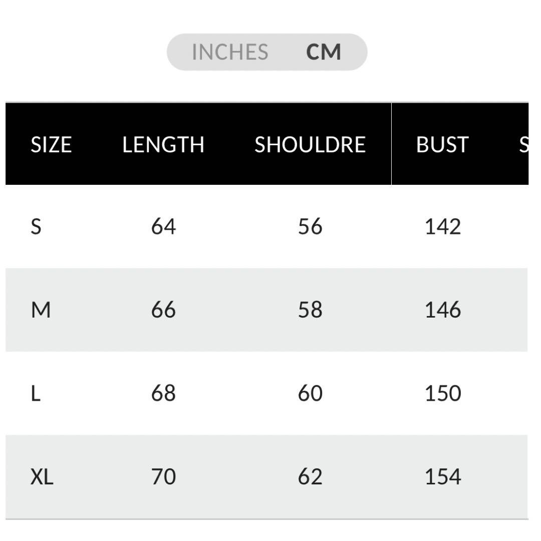Select the S size row label
This screenshot has width=541, height=541.
point(36,227)
